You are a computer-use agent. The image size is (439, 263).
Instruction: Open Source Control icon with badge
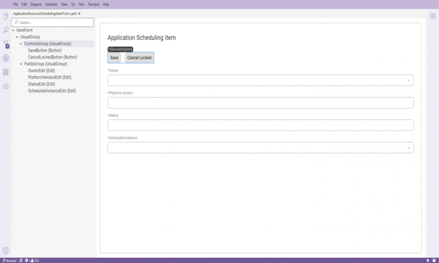click(6, 44)
